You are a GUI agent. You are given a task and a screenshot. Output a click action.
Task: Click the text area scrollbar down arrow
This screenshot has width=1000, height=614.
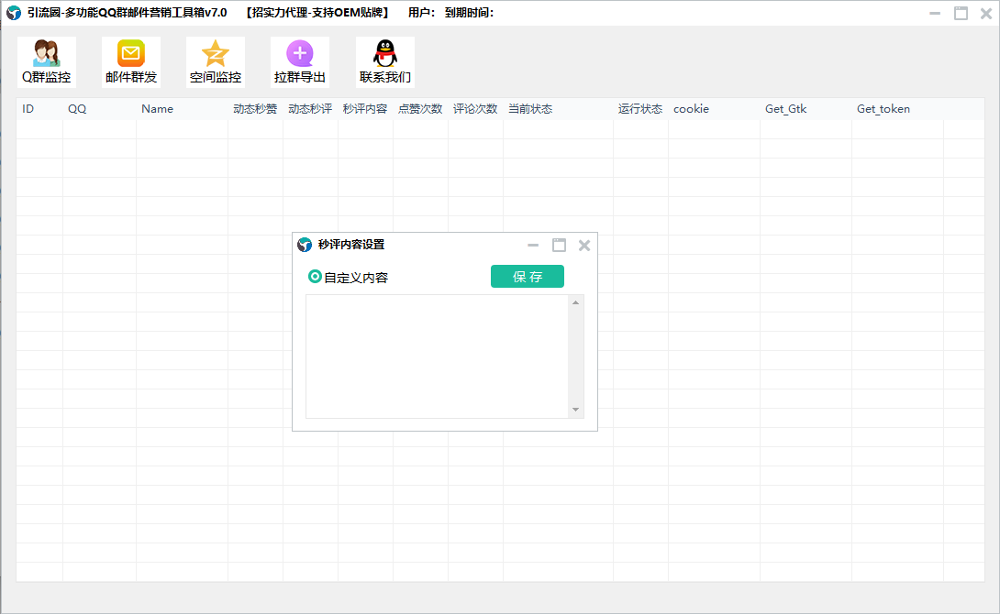point(576,410)
